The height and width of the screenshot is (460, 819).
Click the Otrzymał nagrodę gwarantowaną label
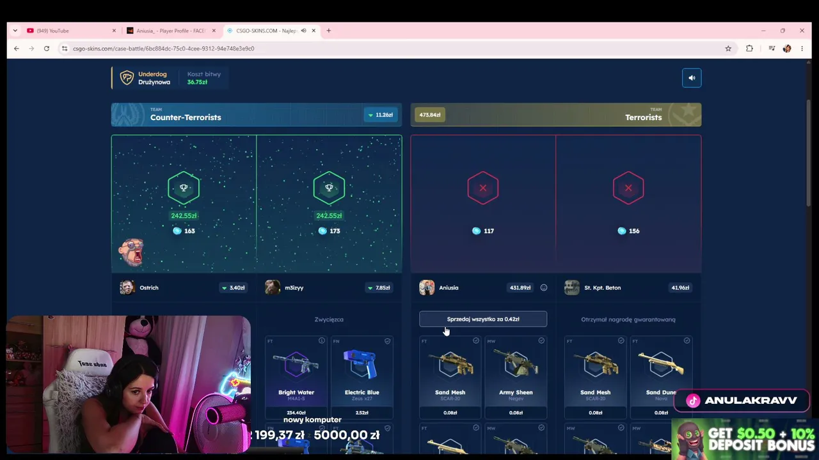coord(628,319)
